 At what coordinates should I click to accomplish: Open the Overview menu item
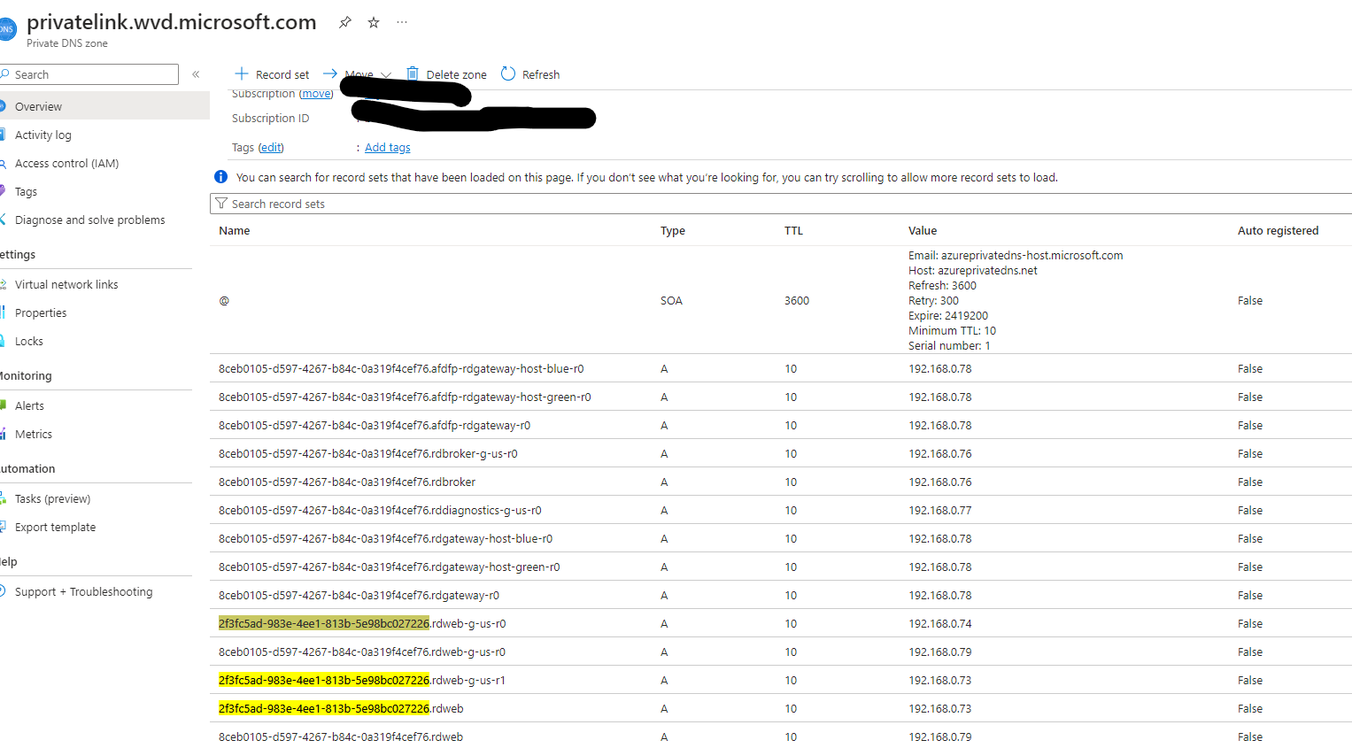104,106
